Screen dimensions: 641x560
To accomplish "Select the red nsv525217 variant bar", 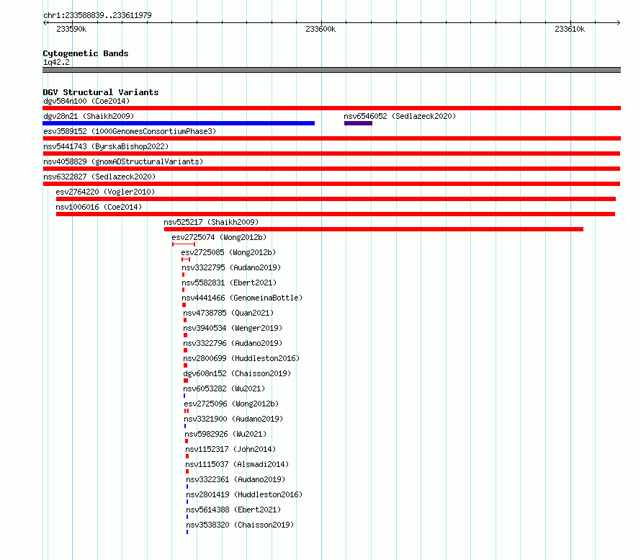I will (x=374, y=229).
